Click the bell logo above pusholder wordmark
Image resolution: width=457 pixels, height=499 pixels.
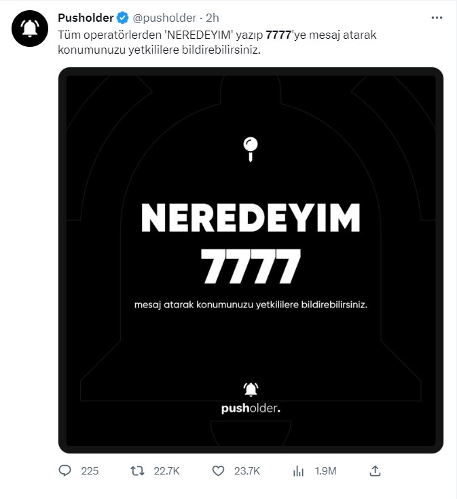pyautogui.click(x=251, y=390)
